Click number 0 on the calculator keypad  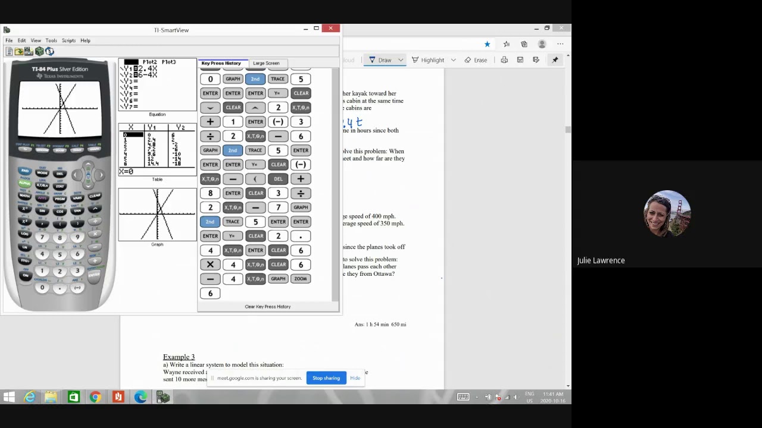42,287
